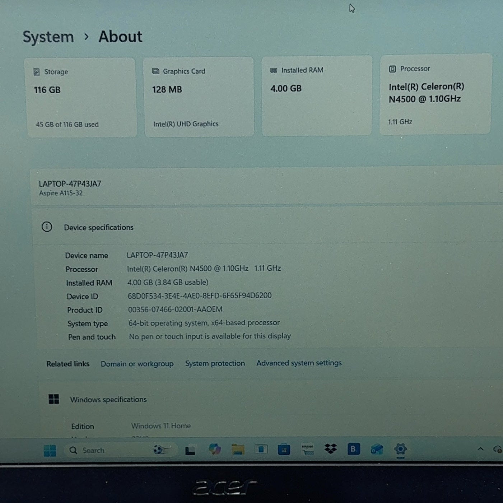Select the Aspire A115-32 model text
The height and width of the screenshot is (503, 503).
point(61,193)
